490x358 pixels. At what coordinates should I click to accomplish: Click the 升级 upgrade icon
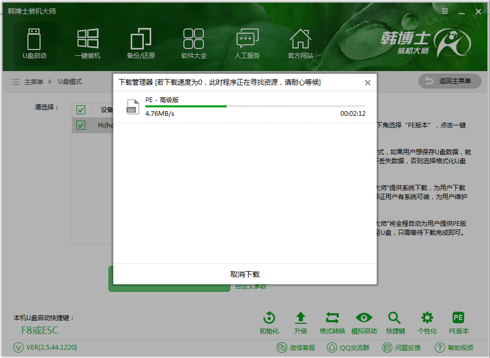coord(301,323)
